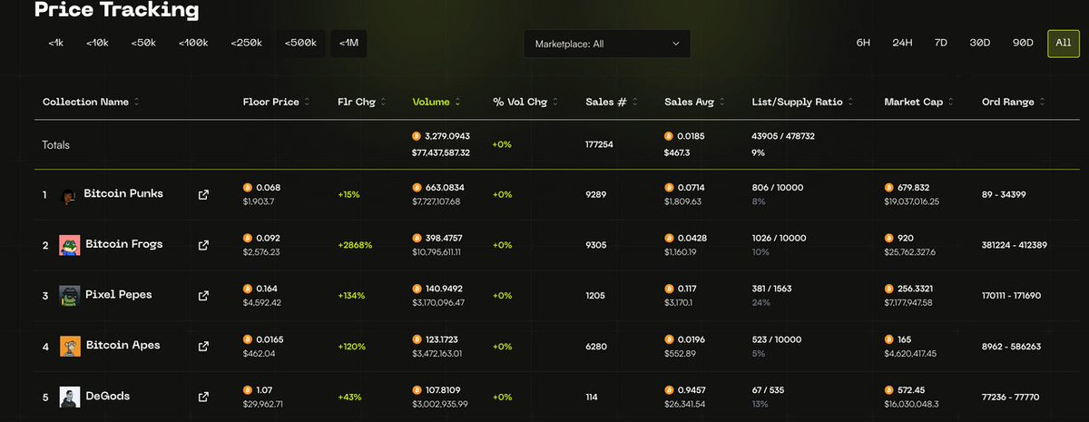Viewport: 1089px width, 422px height.
Task: Click the Price Tracking heading
Action: coord(116,11)
